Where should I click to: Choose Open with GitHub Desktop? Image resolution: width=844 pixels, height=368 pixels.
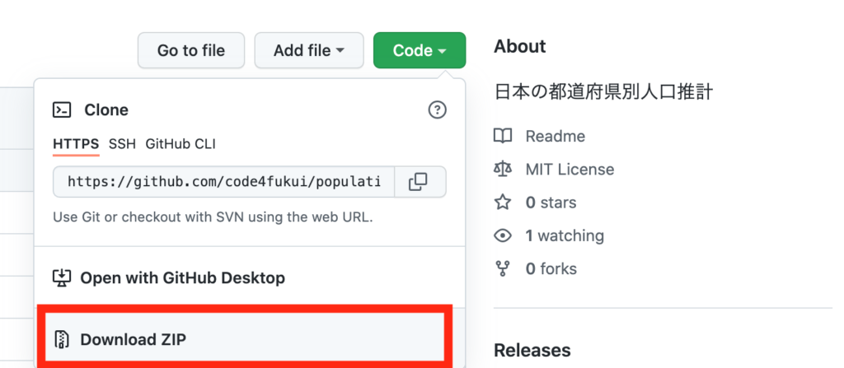tap(250, 278)
